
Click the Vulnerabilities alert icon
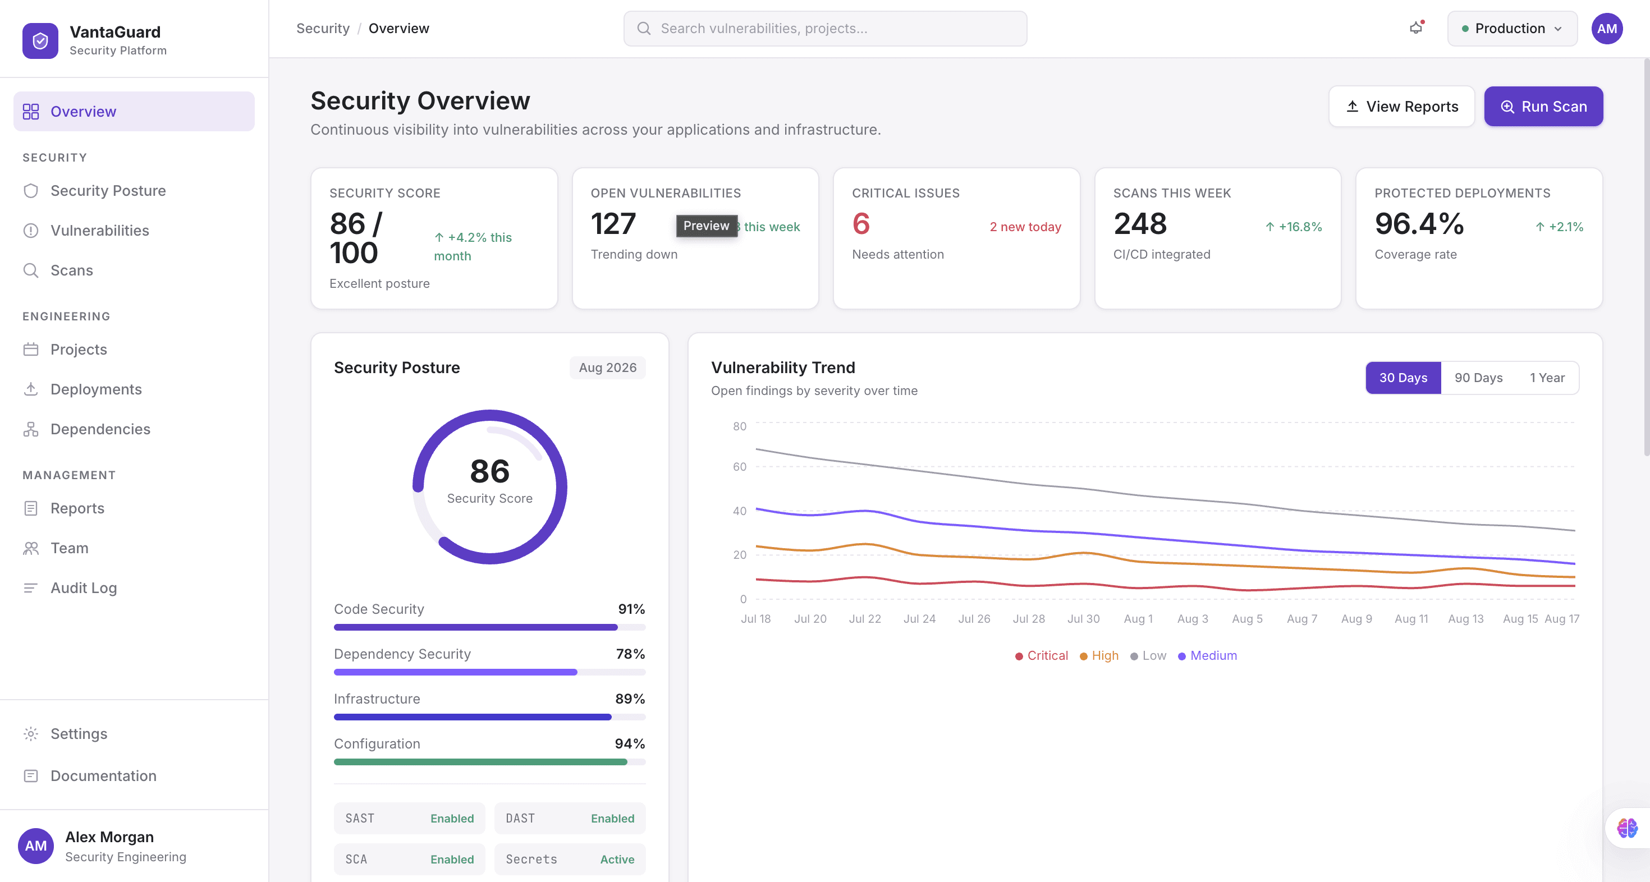point(31,231)
